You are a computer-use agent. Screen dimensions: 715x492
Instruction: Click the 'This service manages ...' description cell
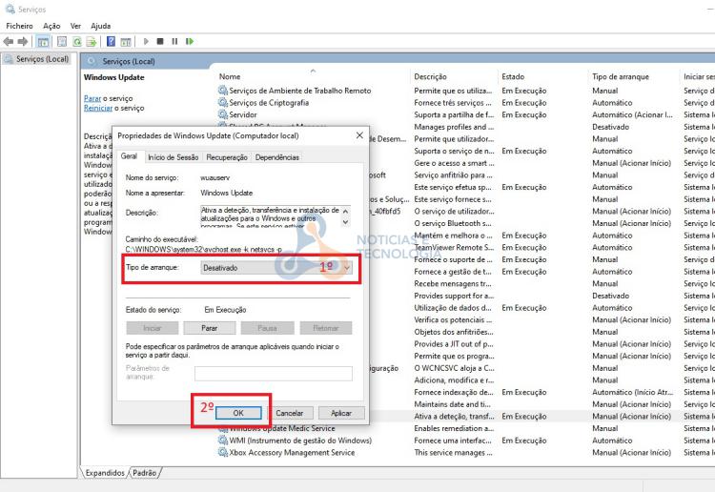453,452
